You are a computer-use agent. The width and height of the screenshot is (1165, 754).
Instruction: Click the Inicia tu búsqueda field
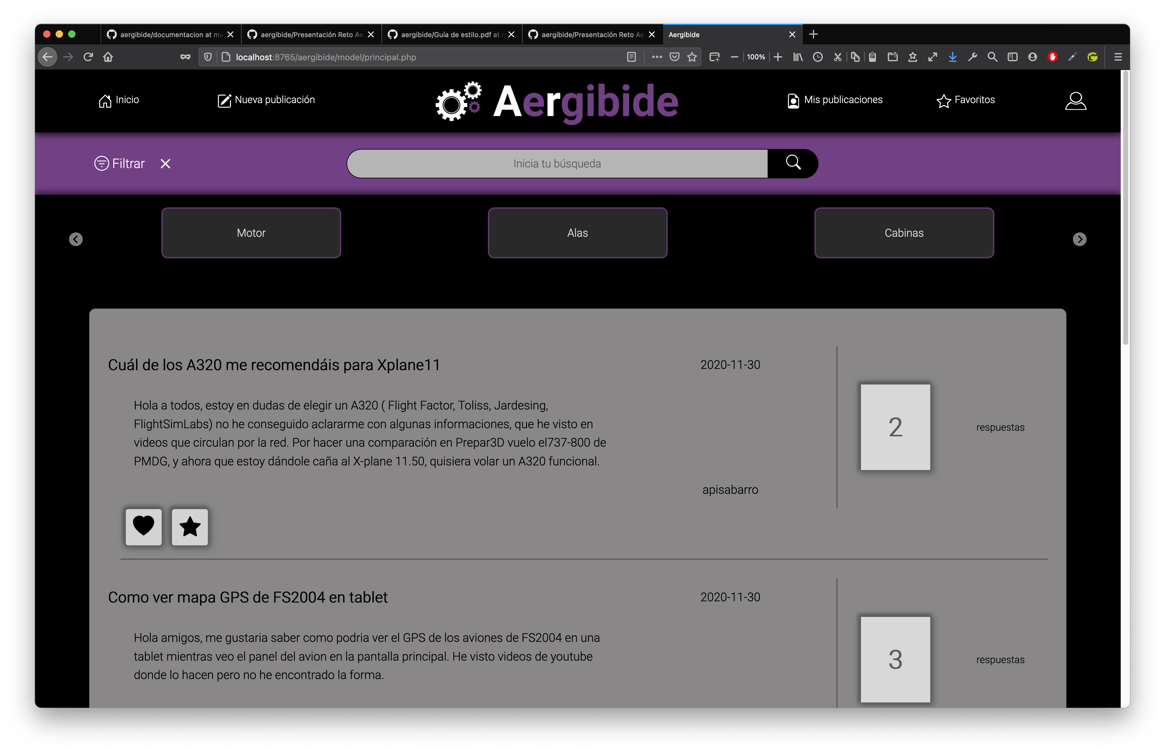[557, 164]
